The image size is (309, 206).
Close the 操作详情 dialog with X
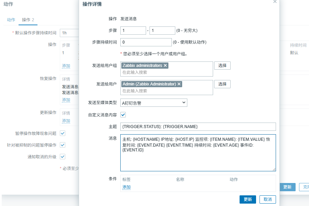click(275, 2)
